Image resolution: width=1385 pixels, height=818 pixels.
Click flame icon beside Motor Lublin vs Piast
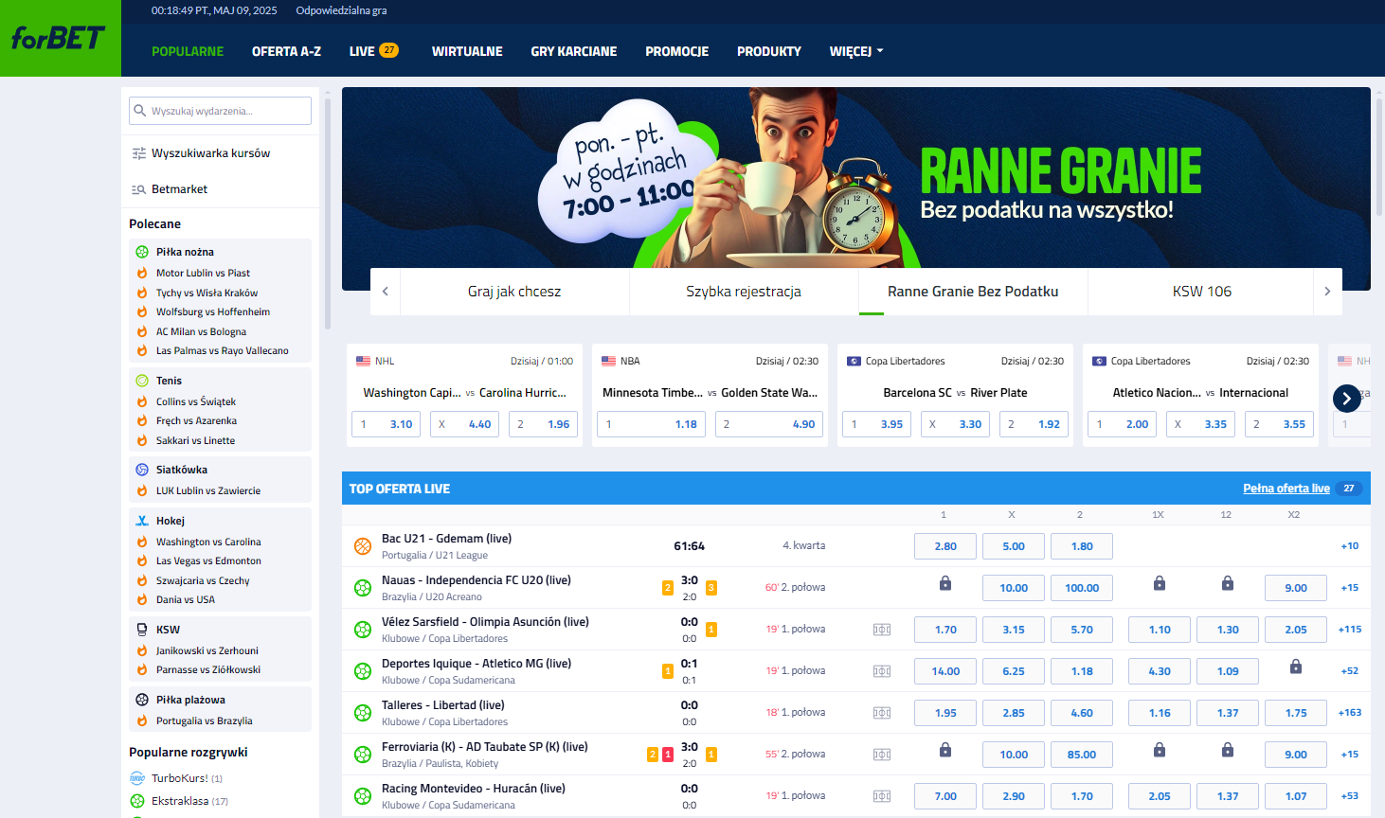(142, 273)
